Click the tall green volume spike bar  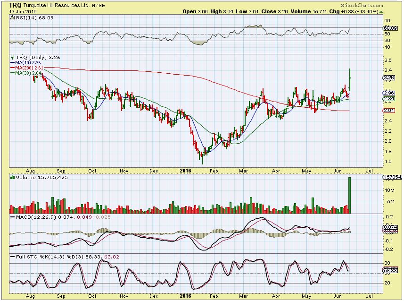point(349,195)
